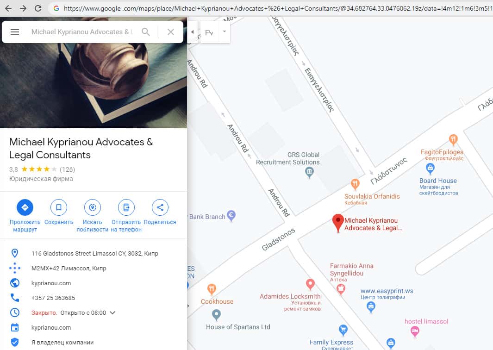This screenshot has height=350, width=493.
Task: Open the hamburger menu in search box
Action: coord(15,32)
